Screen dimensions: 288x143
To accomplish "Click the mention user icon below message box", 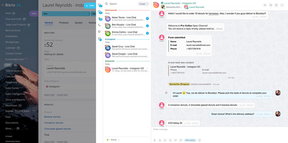I will (160, 140).
